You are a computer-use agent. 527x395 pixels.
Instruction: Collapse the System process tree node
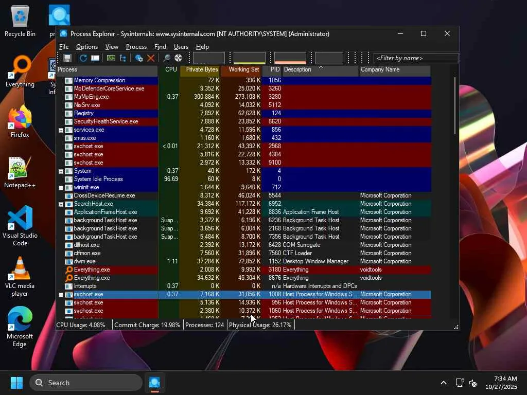[61, 171]
